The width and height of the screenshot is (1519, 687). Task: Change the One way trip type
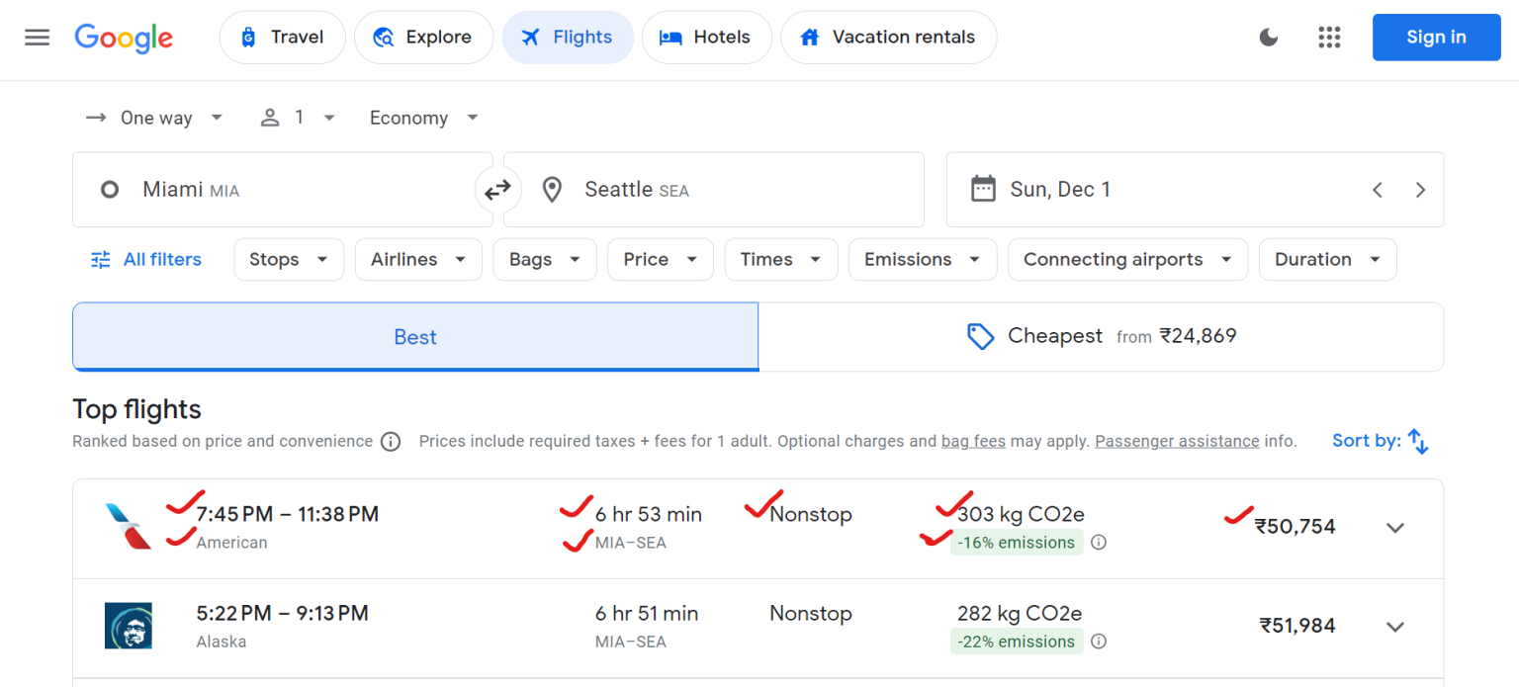pos(155,118)
